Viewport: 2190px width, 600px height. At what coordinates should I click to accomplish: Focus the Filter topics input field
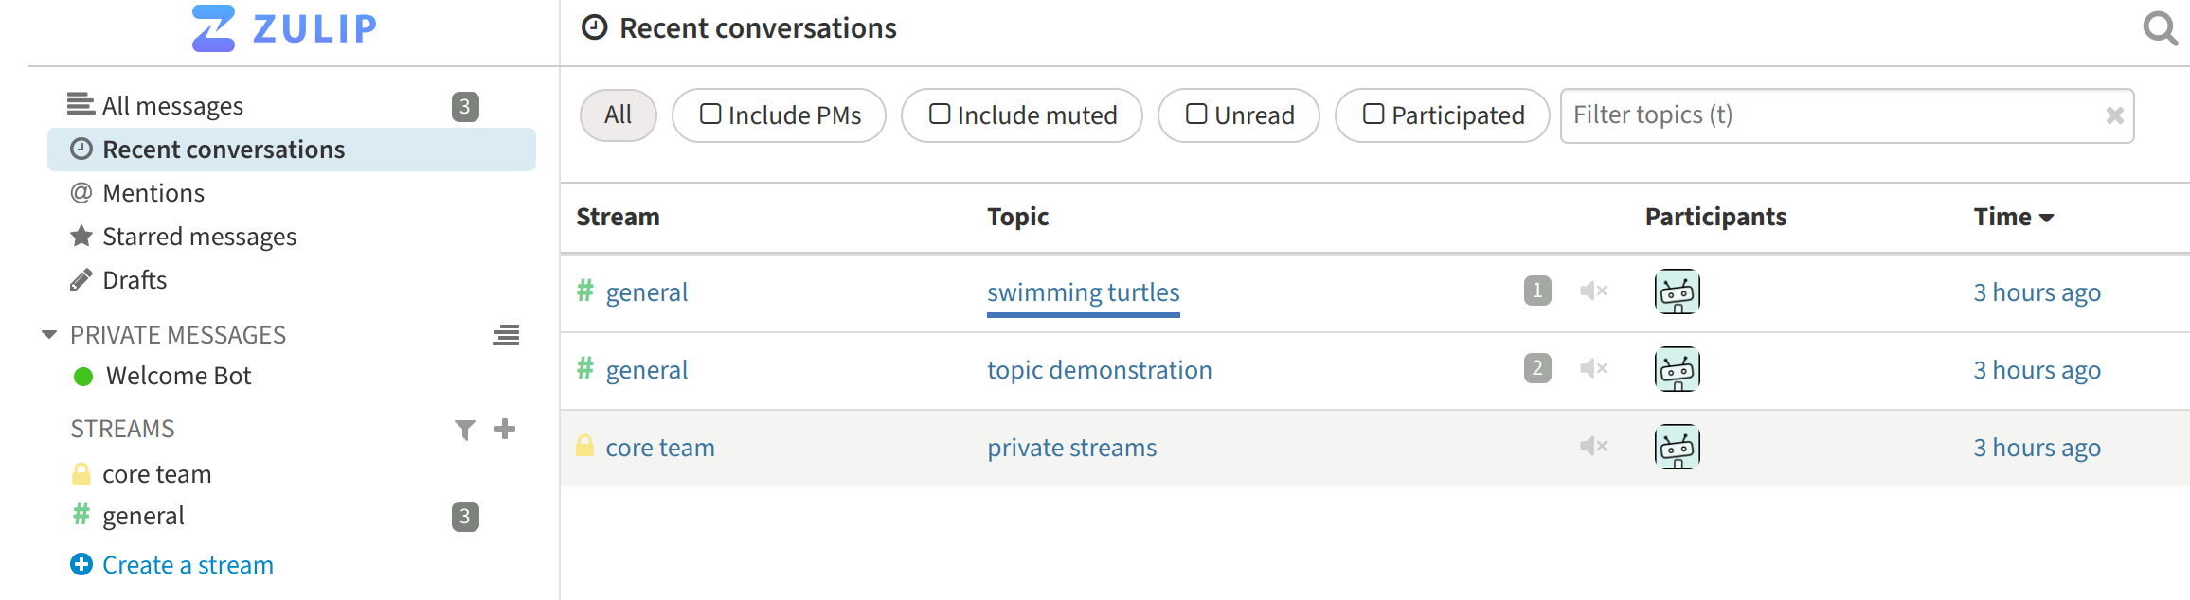pos(1828,115)
